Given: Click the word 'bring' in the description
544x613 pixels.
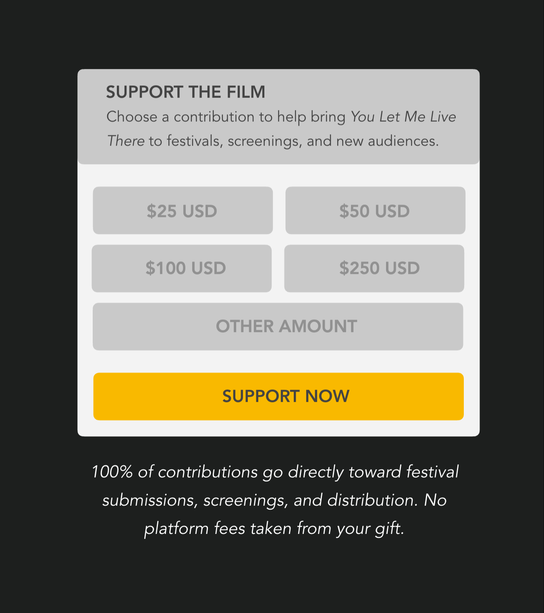Looking at the screenshot, I should (328, 117).
